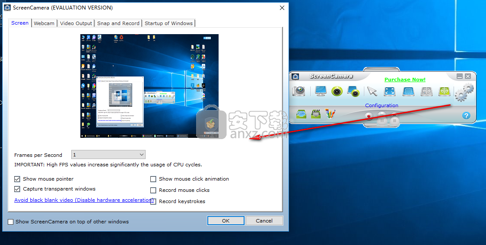Click the blue help question mark icon
Viewport: 486px width, 245px height.
coord(466,116)
